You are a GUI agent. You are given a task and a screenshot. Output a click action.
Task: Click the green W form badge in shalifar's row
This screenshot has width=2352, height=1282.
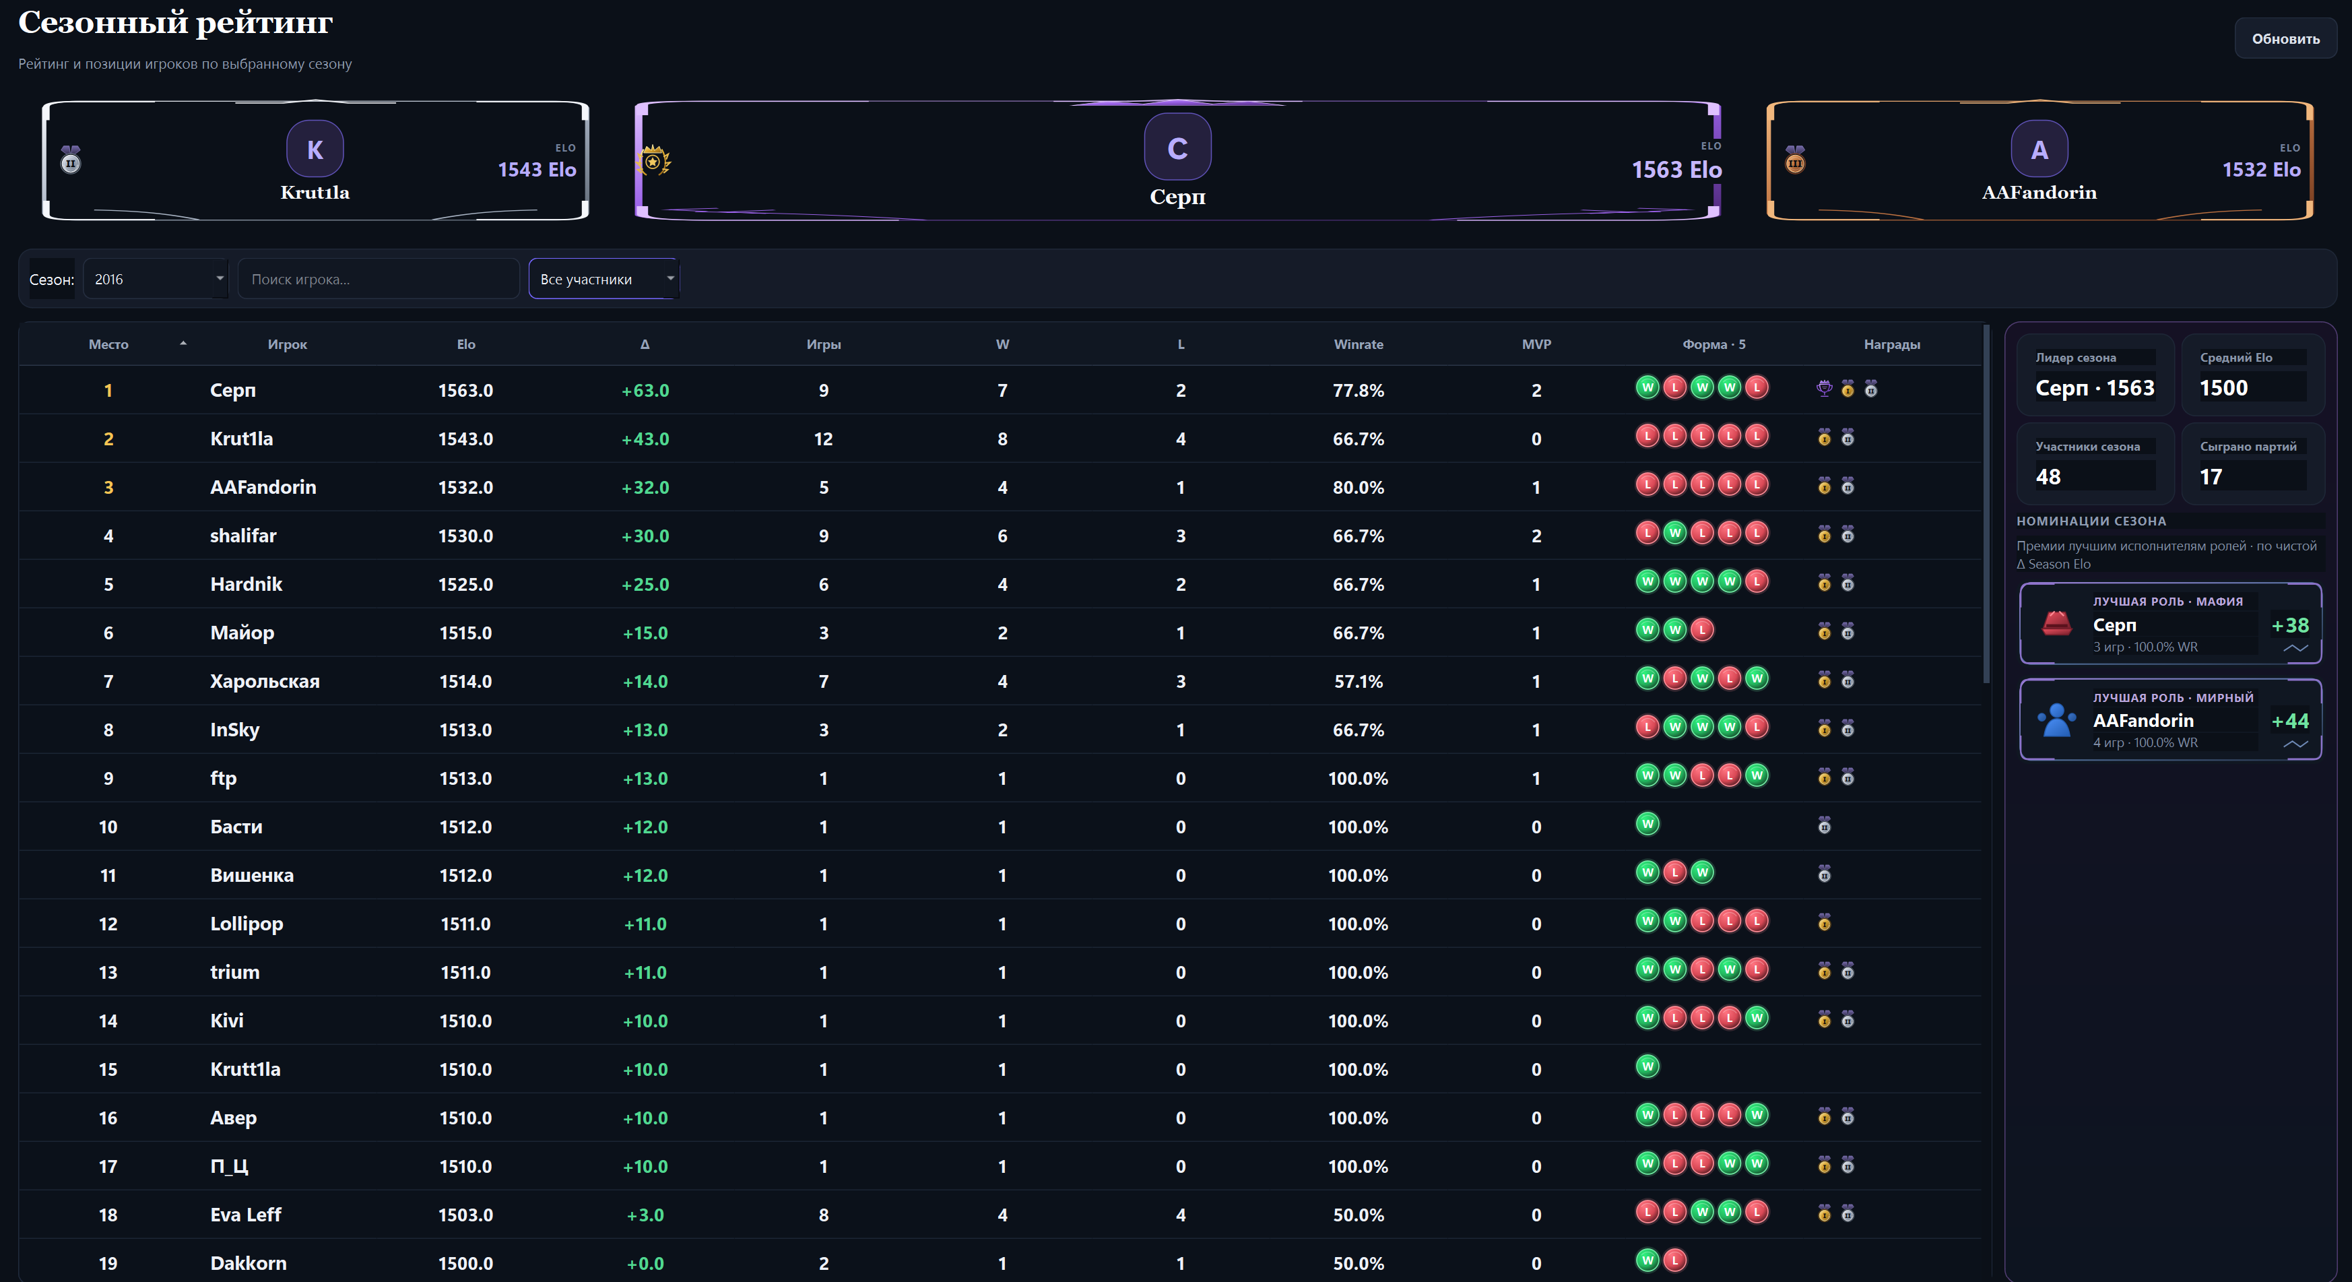(x=1674, y=534)
